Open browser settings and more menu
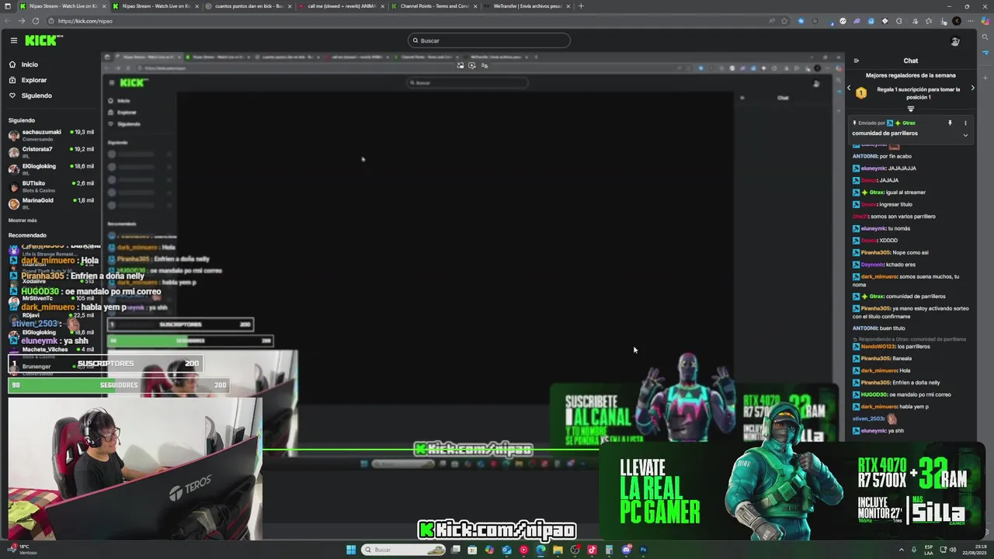994x559 pixels. coord(970,21)
